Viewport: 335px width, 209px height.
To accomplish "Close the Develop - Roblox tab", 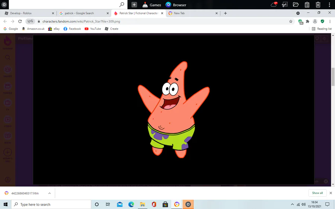I will pyautogui.click(x=53, y=13).
